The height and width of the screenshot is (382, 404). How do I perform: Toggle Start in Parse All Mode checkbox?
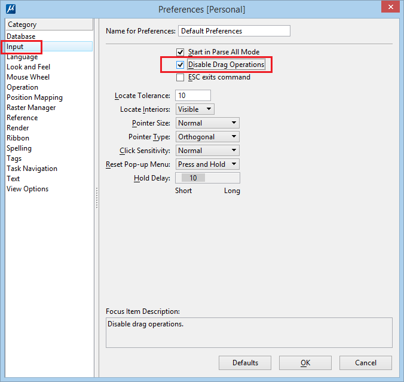(x=180, y=52)
